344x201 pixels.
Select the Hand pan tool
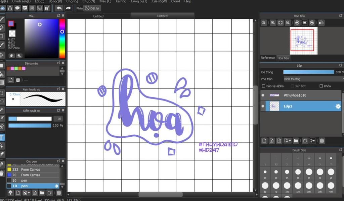tap(2, 174)
